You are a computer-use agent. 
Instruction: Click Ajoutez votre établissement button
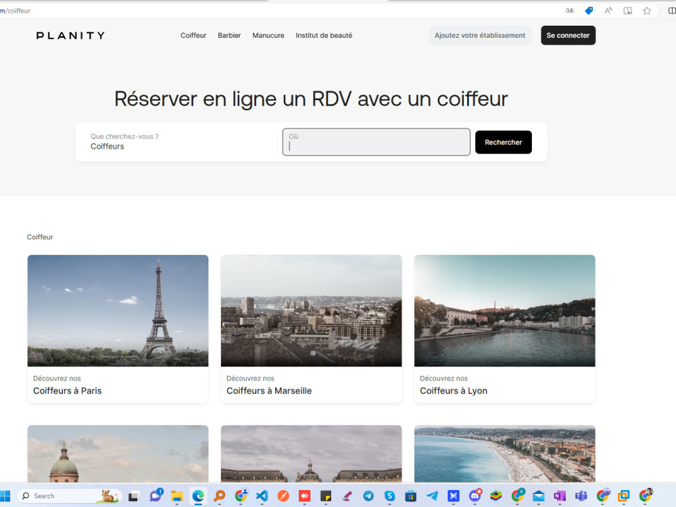(480, 35)
